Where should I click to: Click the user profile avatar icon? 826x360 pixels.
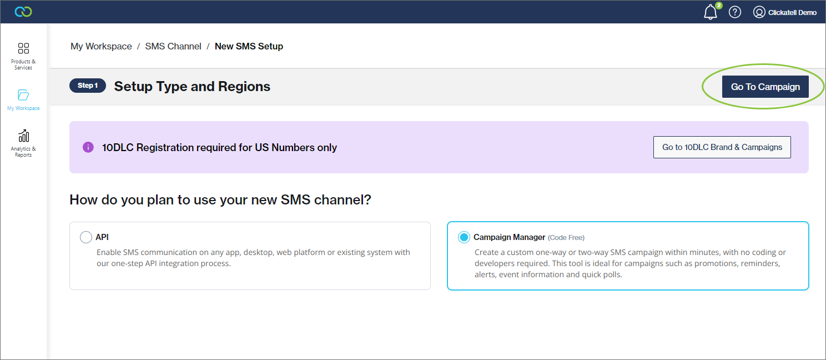pos(759,12)
